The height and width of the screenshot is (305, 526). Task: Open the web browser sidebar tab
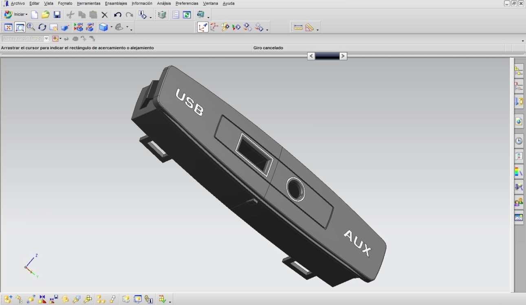coord(518,121)
